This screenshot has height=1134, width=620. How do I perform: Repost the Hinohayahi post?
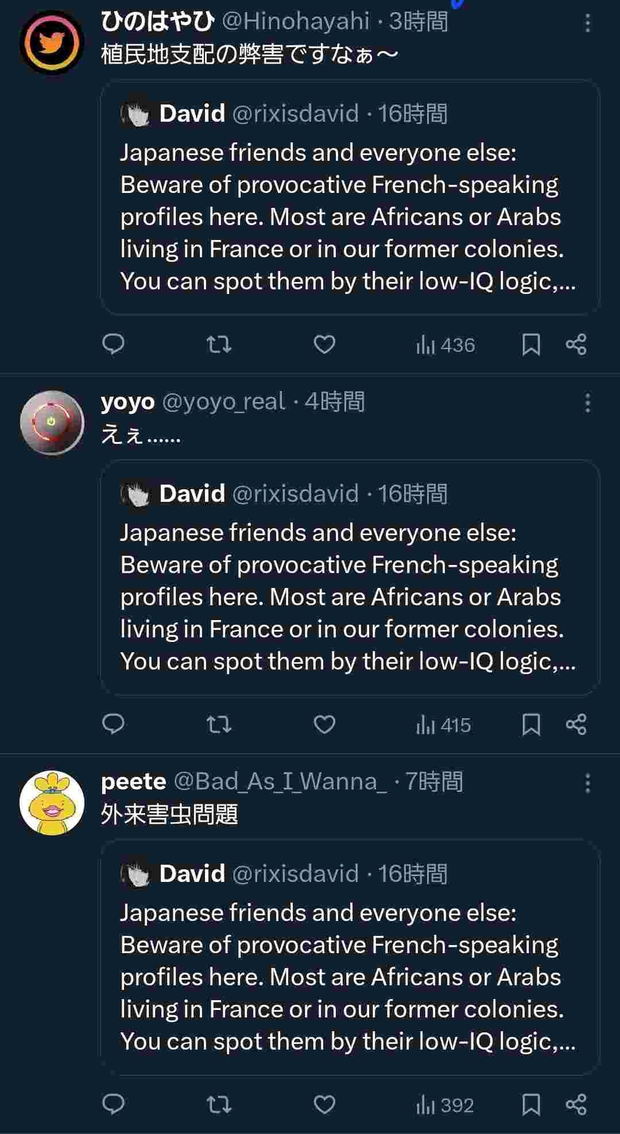click(x=219, y=345)
